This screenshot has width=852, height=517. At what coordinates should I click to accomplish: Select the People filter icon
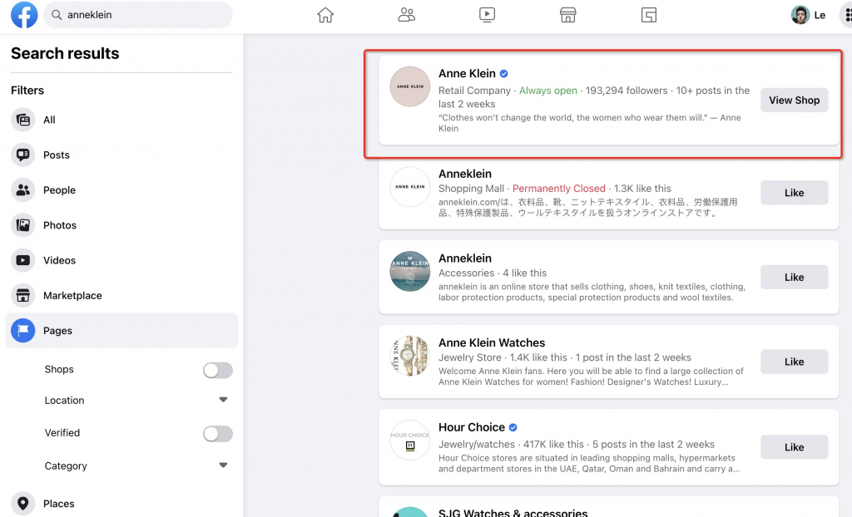(x=22, y=190)
